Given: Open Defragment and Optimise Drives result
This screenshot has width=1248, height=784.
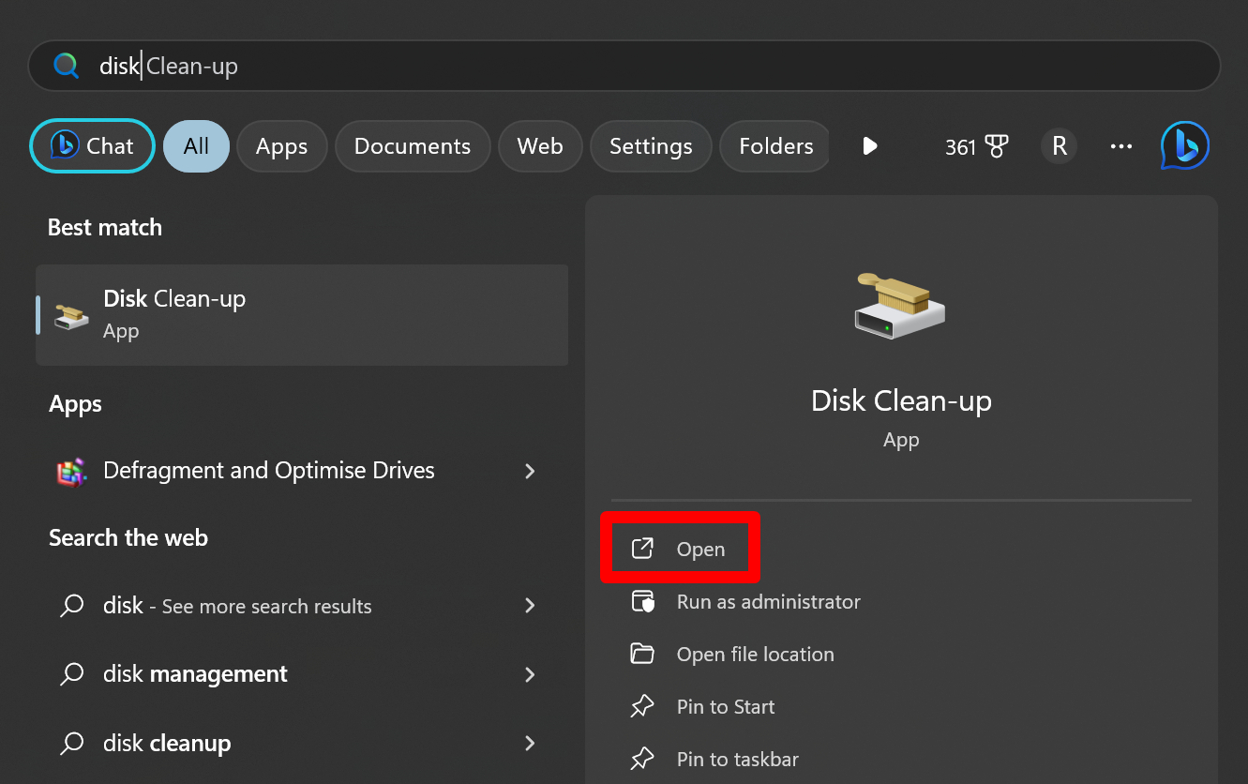Looking at the screenshot, I should coord(302,471).
